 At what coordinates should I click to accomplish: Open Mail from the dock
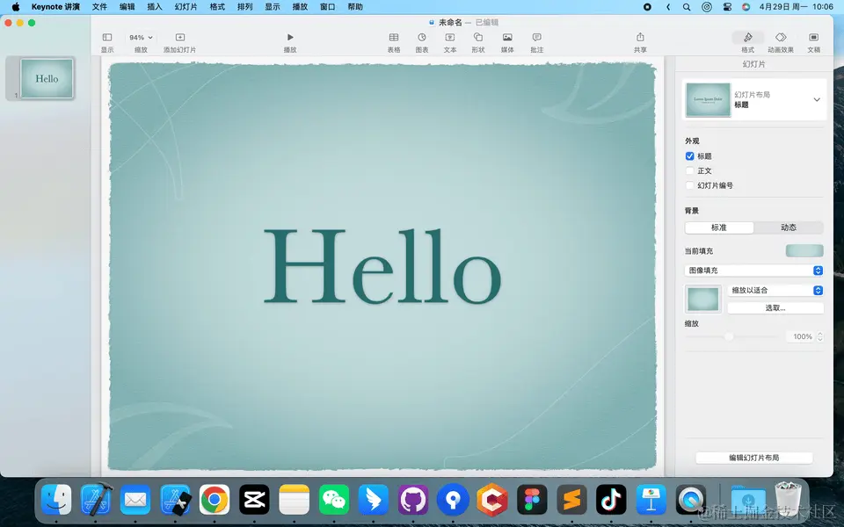click(x=135, y=500)
